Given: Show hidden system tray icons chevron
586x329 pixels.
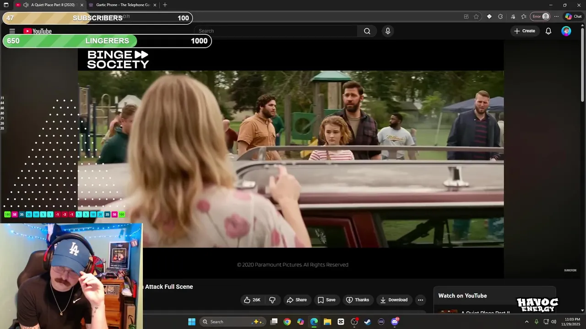Looking at the screenshot, I should 526,322.
